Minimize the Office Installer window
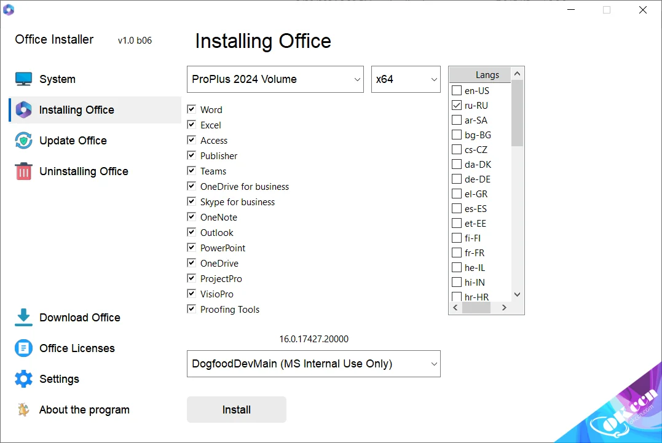662x443 pixels. pyautogui.click(x=571, y=10)
